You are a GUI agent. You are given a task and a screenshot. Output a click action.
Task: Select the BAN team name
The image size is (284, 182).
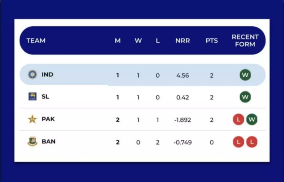[x=48, y=142]
